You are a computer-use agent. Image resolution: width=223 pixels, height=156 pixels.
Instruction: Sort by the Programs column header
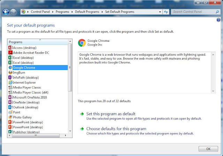[x=38, y=42]
